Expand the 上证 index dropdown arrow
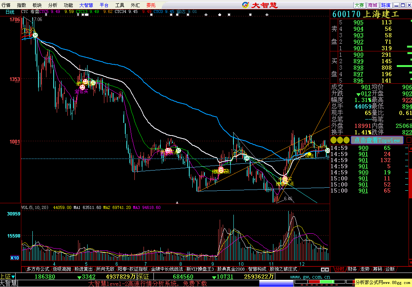This screenshot has height=287, width=412. click(x=13, y=277)
